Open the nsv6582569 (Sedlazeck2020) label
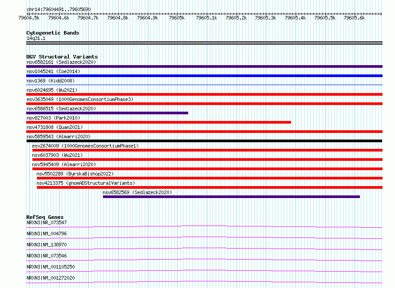This screenshot has height=288, width=395. (x=137, y=192)
